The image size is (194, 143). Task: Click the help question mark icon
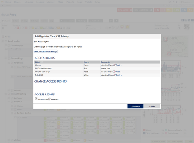coord(173,2)
